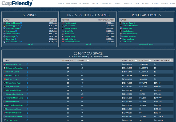
Task: Open the REGISTER page
Action: click(x=164, y=3)
